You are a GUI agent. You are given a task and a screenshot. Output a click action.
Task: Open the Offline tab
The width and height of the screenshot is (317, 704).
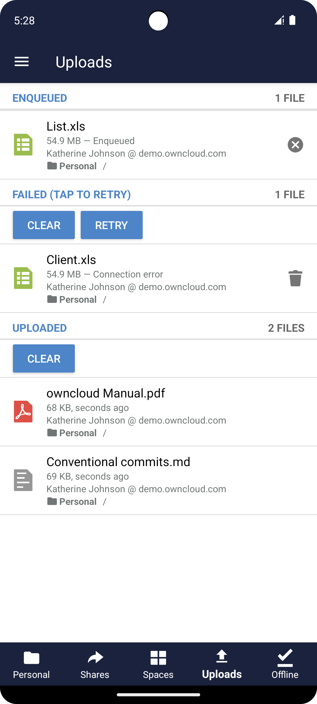point(285,664)
